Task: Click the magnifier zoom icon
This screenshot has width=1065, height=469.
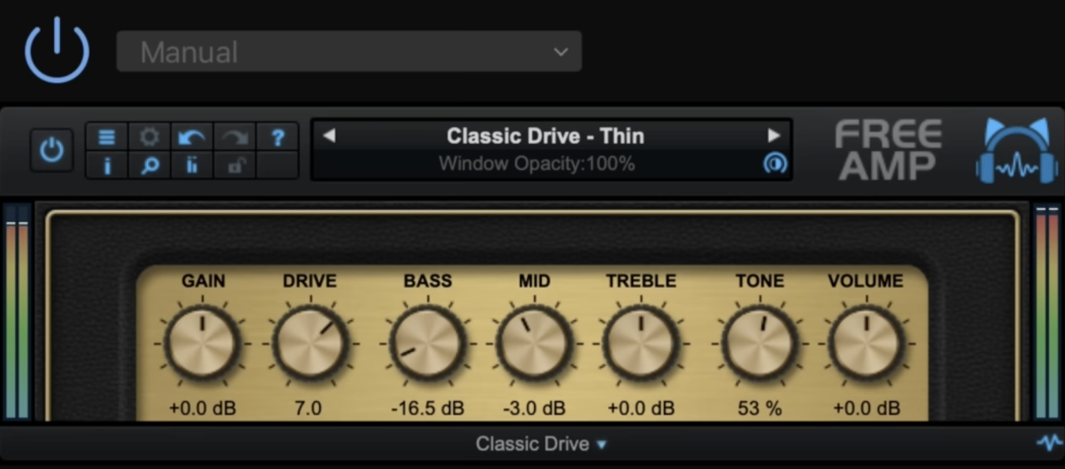Action: click(x=150, y=165)
